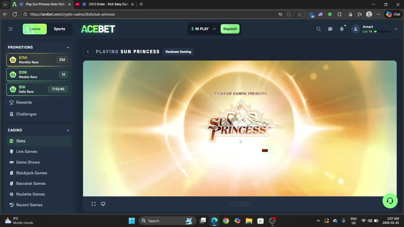The width and height of the screenshot is (404, 227).
Task: Open browser settings and more menu
Action: pos(378,14)
